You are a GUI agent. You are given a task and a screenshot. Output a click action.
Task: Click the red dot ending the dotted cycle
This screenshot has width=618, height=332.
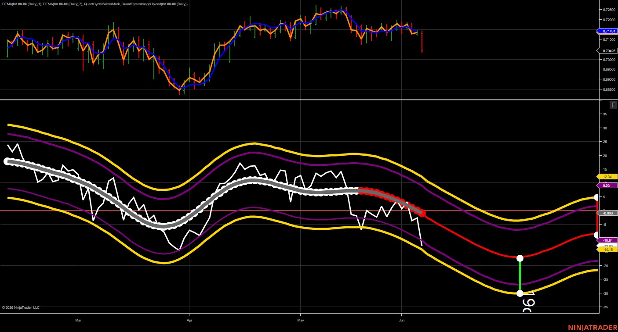422,213
